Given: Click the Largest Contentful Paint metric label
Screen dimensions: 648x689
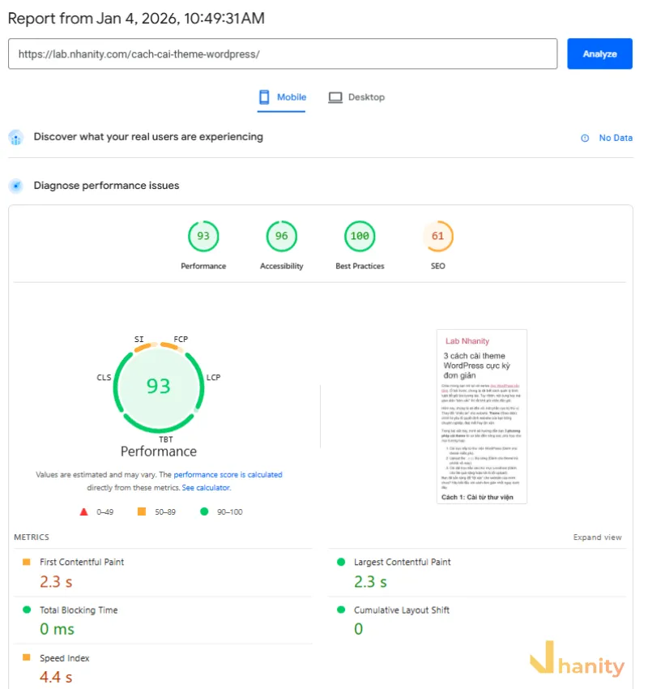Looking at the screenshot, I should tap(402, 562).
